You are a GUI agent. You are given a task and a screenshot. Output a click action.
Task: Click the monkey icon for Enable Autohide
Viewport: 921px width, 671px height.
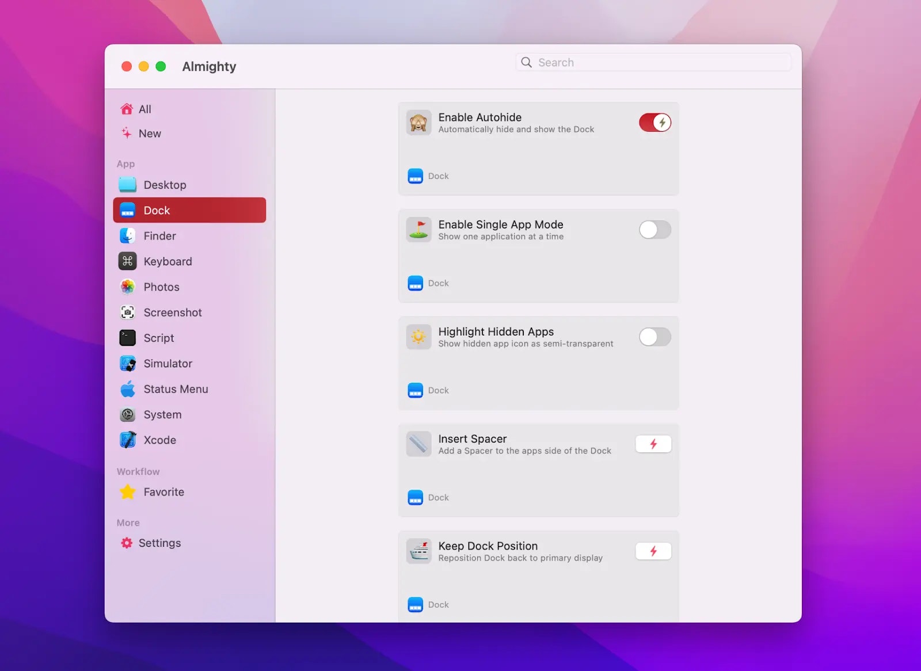tap(418, 123)
